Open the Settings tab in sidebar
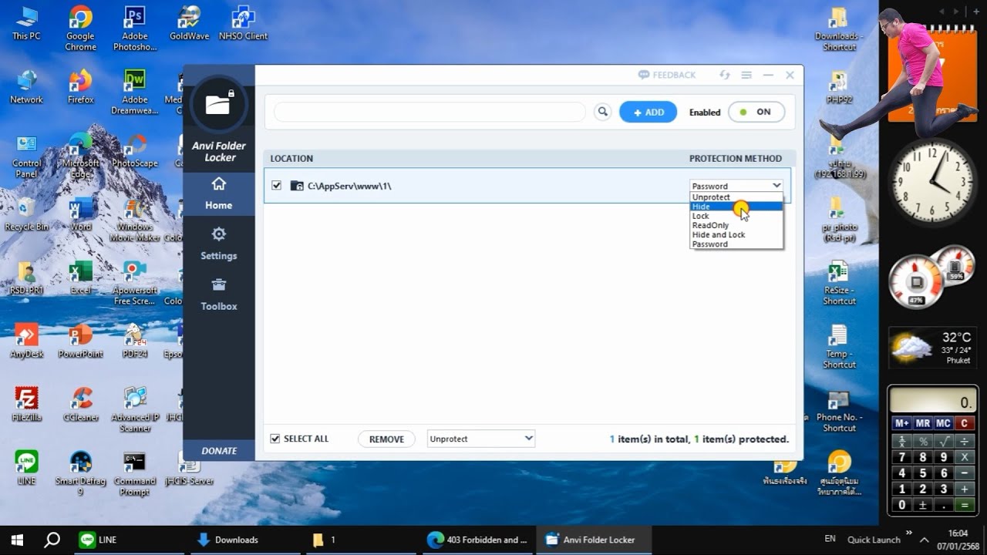987x555 pixels. pyautogui.click(x=219, y=244)
